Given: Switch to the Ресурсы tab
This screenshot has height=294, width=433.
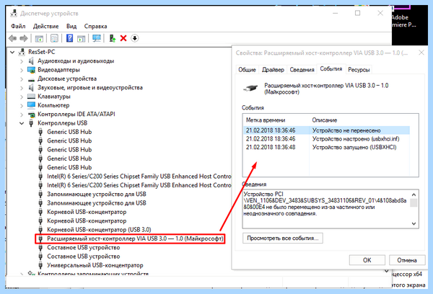Looking at the screenshot, I should (359, 70).
